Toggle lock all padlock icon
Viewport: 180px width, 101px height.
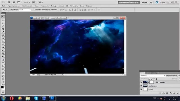[x=156, y=79]
